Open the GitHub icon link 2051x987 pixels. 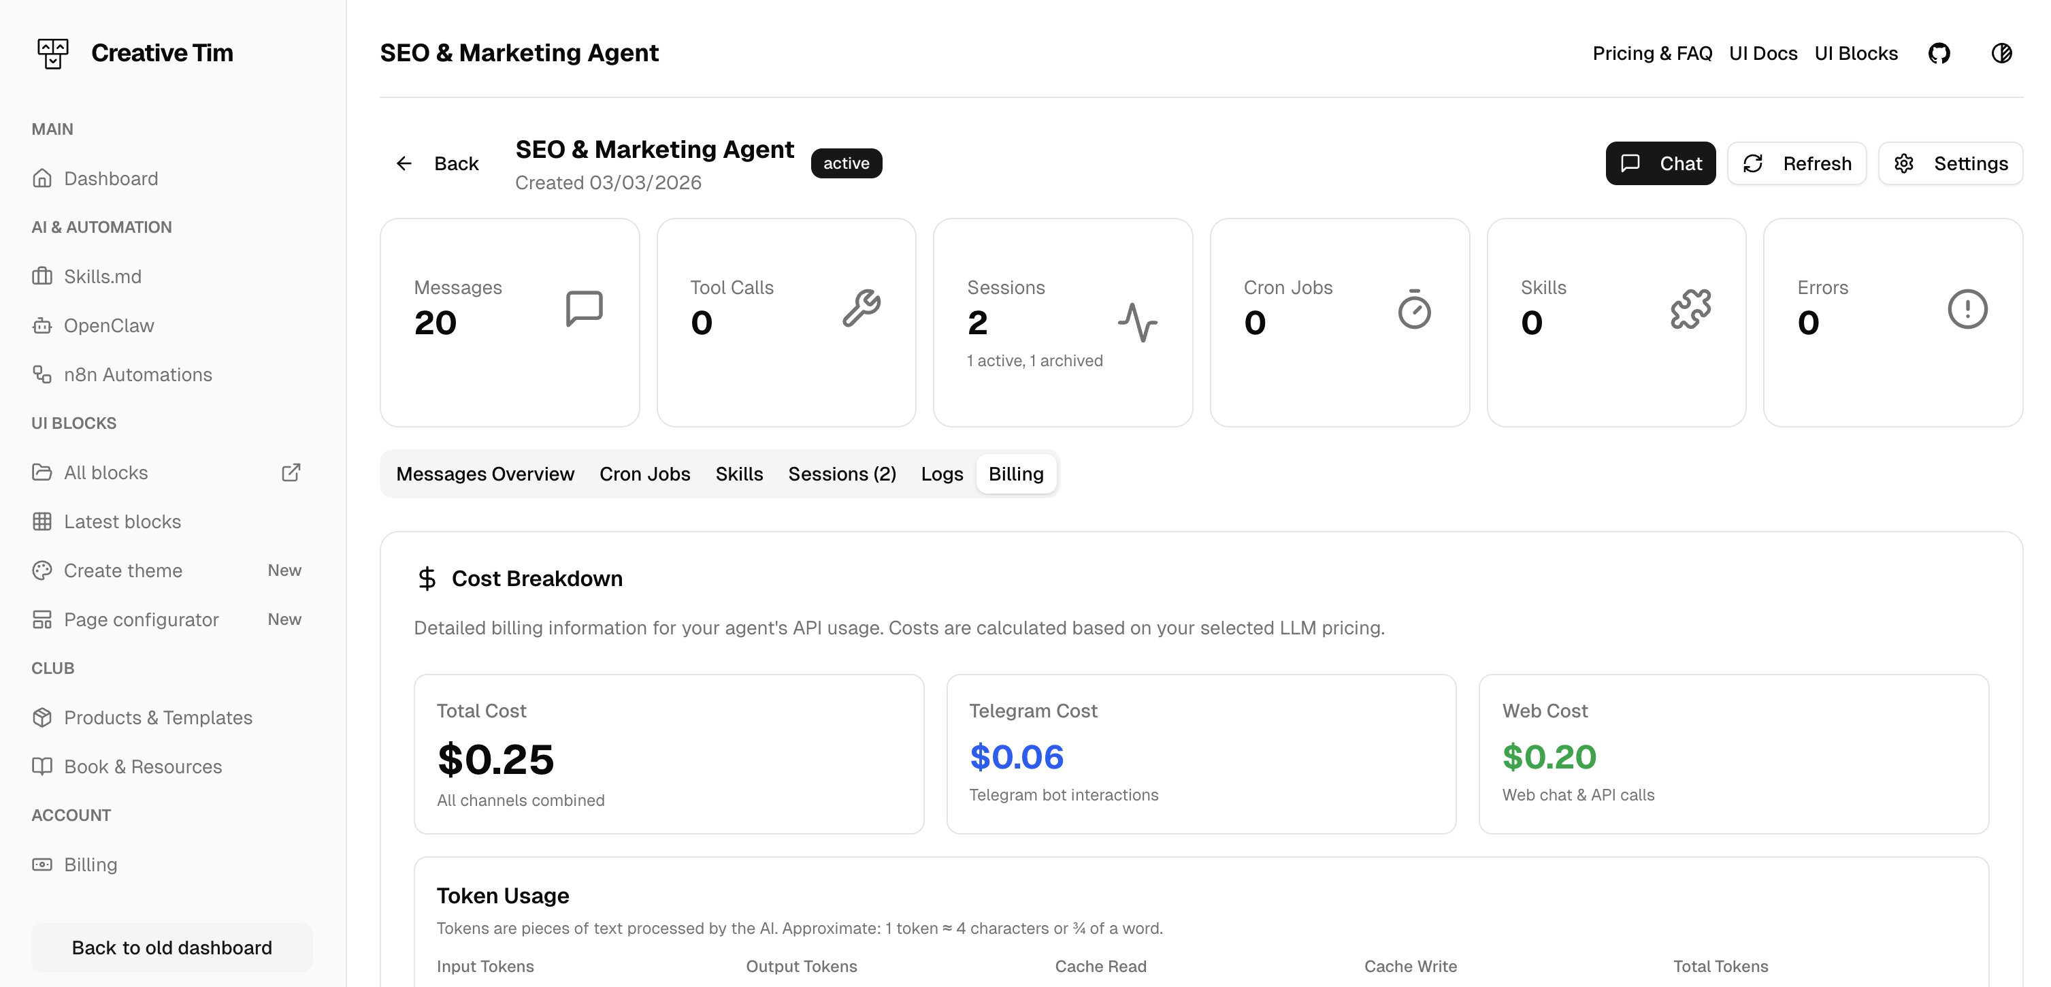click(x=1939, y=53)
